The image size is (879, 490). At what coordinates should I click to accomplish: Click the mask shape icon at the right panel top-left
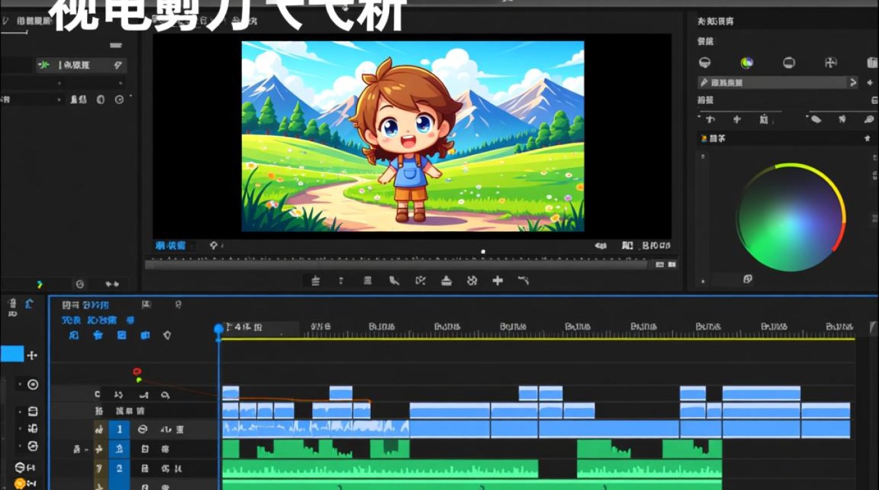(x=705, y=63)
